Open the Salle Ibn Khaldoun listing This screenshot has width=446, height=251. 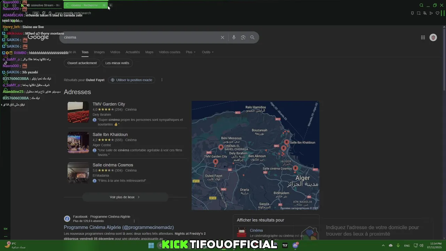[x=110, y=135]
